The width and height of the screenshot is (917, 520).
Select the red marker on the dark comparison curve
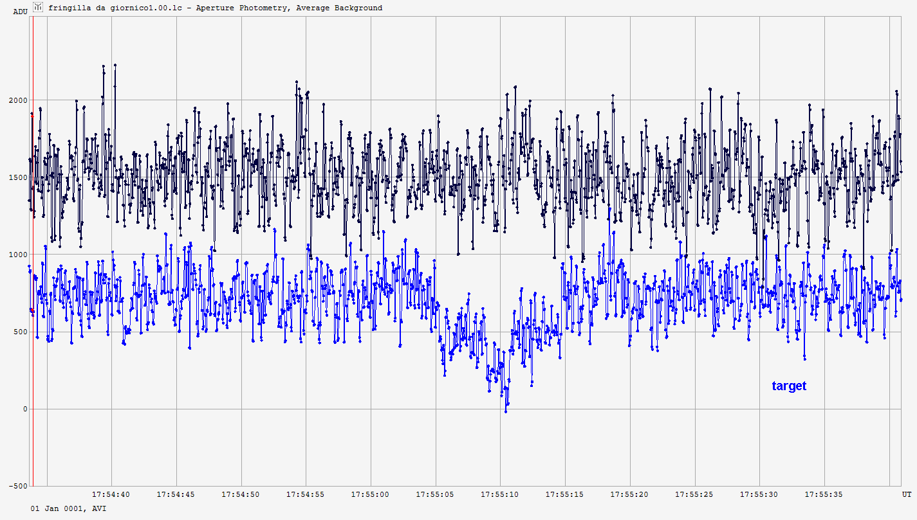point(32,116)
